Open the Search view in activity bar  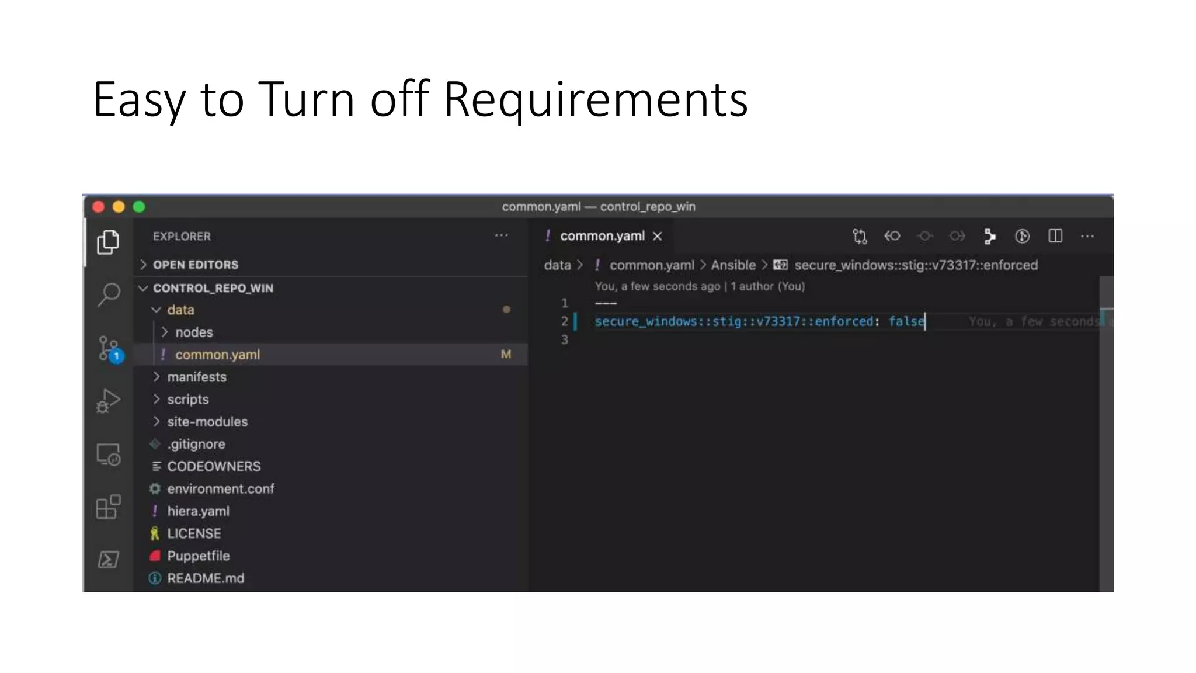point(109,294)
